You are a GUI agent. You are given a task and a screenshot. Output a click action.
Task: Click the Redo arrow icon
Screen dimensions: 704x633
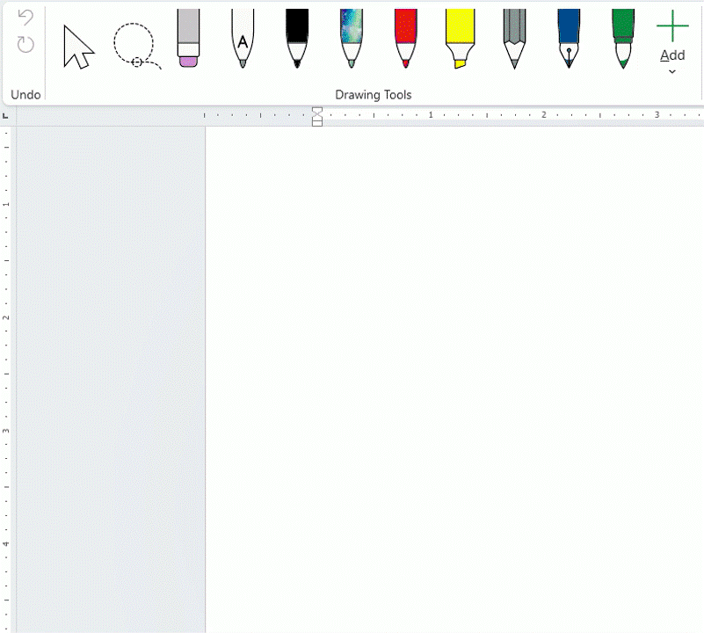tap(25, 45)
